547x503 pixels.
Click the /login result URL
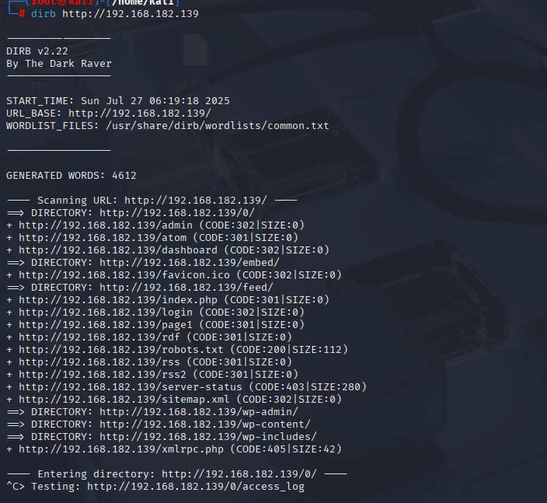tap(106, 313)
